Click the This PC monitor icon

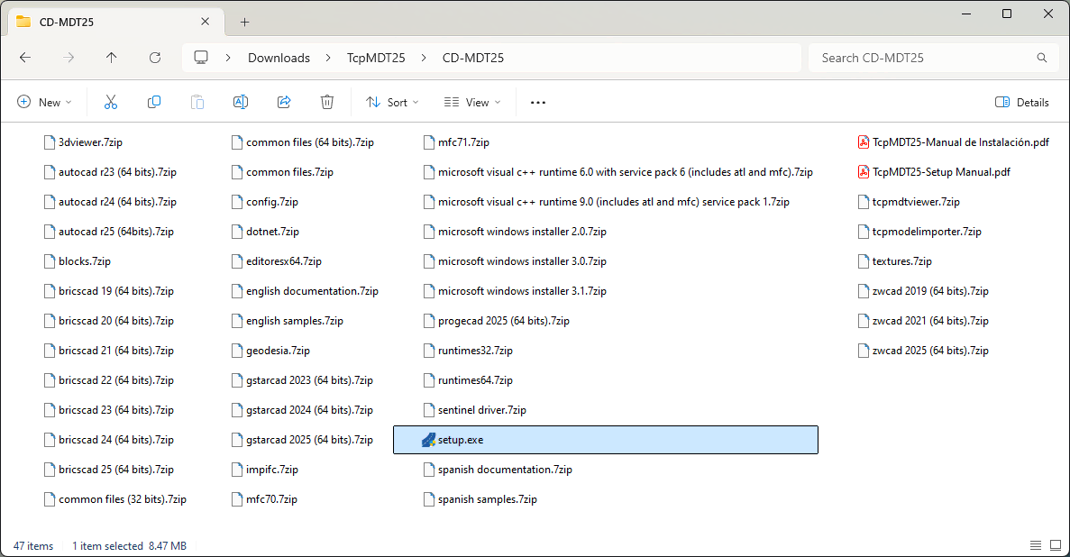[x=201, y=58]
